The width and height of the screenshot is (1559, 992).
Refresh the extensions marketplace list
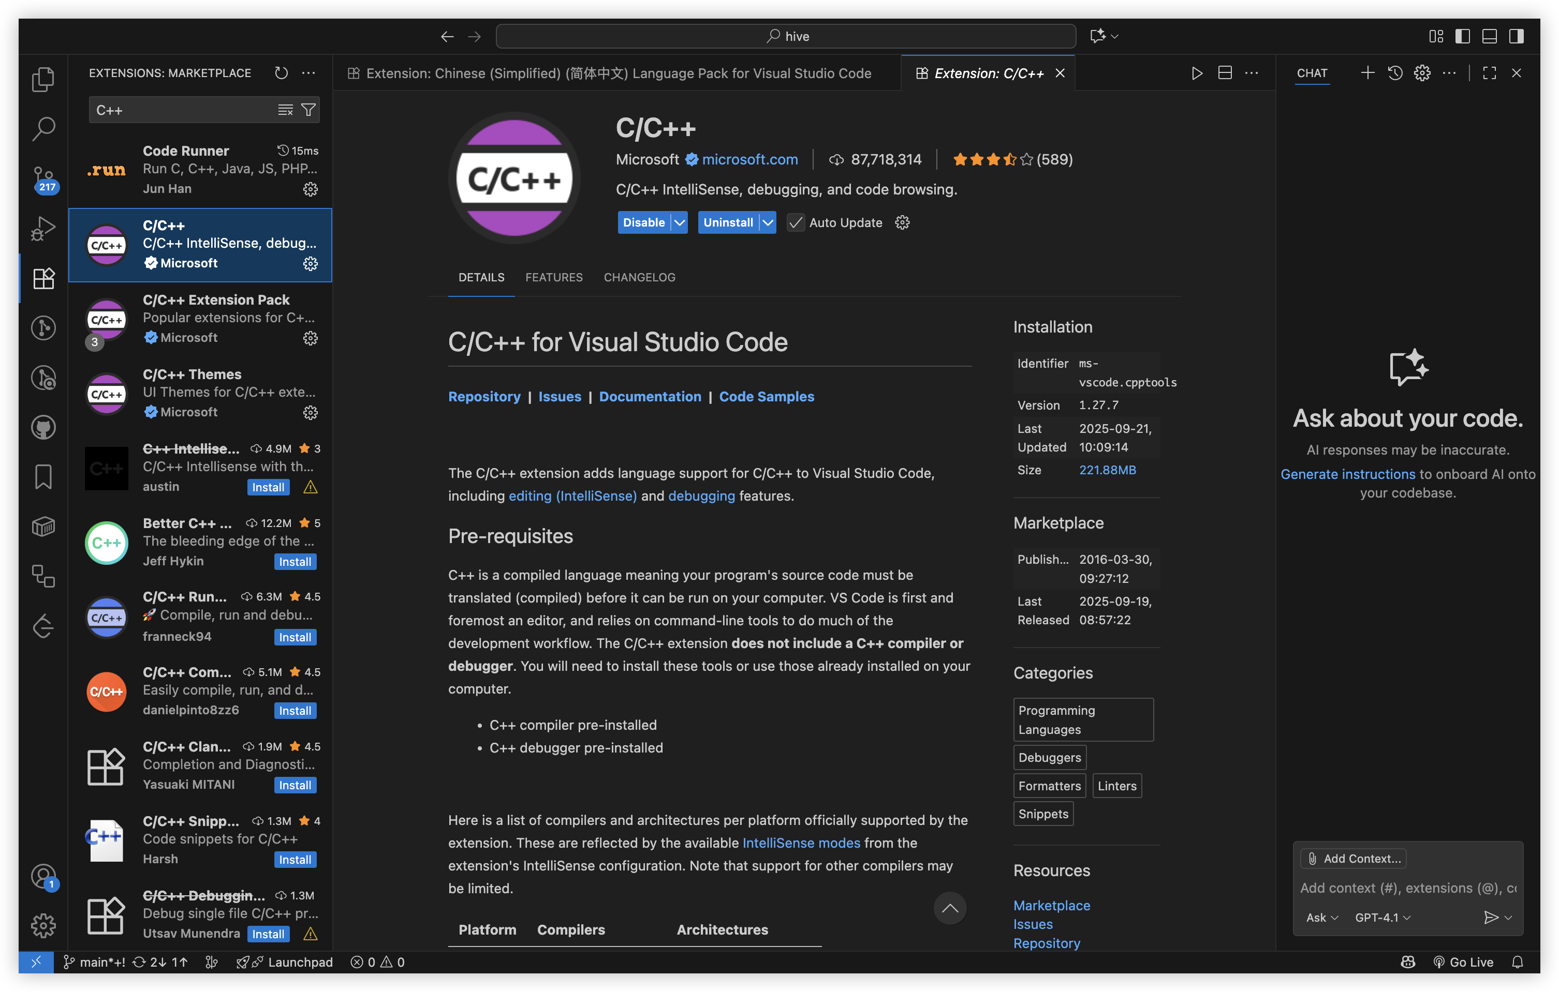click(x=281, y=73)
